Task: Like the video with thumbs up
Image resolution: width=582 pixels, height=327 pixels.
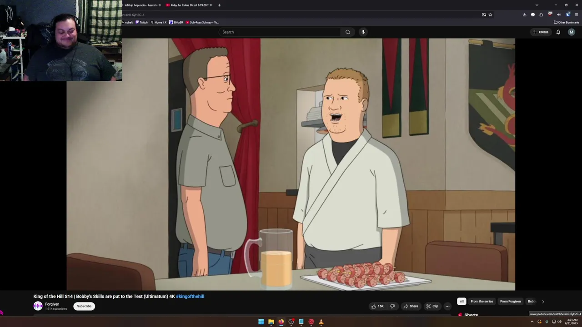Action: point(378,306)
